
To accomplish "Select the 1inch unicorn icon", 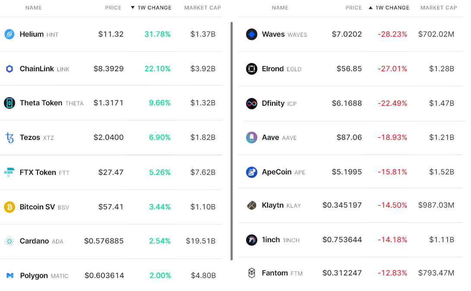I will (252, 240).
